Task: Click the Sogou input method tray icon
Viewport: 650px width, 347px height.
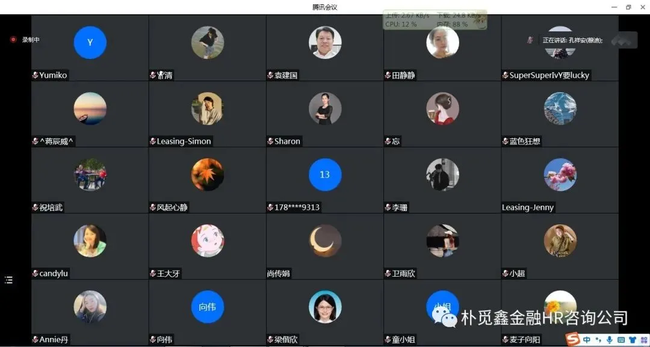Action: click(574, 340)
